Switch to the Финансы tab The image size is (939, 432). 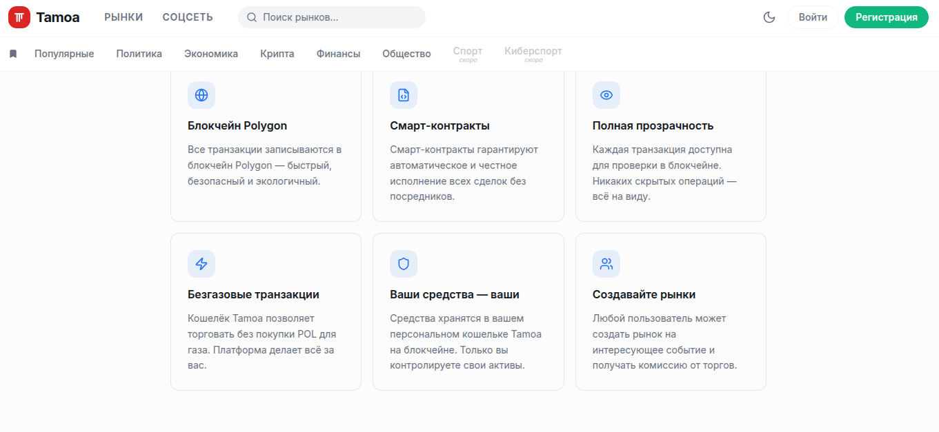tap(337, 53)
